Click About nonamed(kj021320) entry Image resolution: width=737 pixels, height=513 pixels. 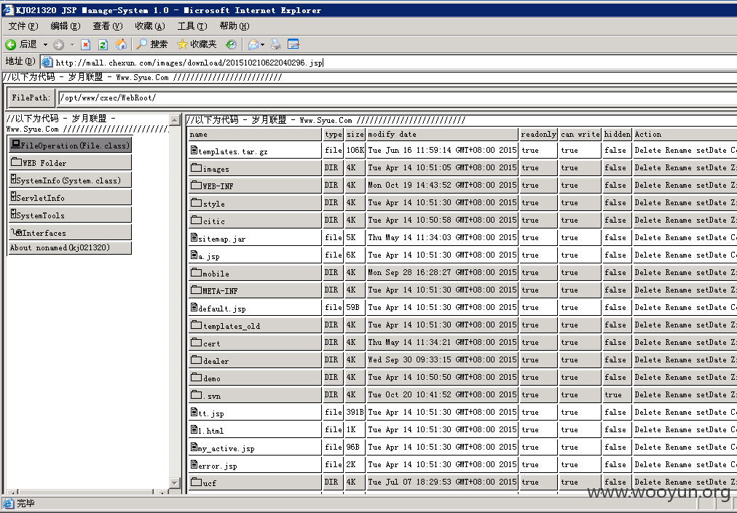point(70,247)
